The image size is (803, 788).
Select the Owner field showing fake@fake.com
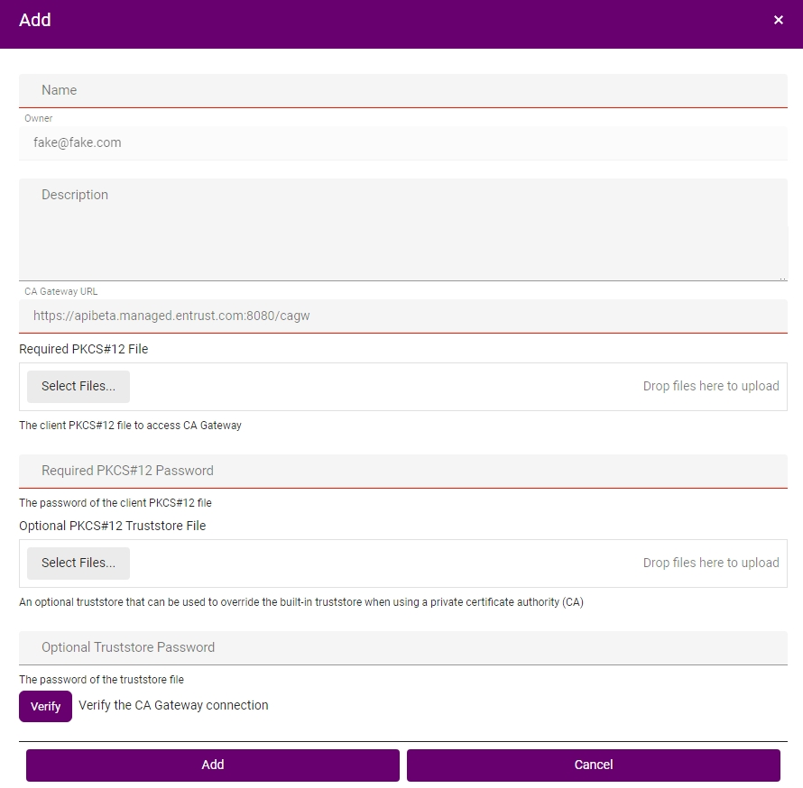click(x=403, y=142)
